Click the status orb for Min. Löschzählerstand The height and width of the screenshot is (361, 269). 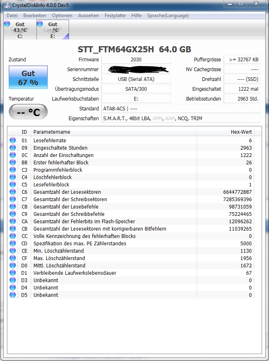click(x=13, y=251)
